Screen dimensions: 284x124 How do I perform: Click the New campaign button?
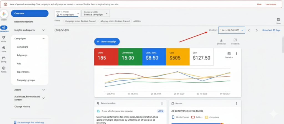pos(107,42)
